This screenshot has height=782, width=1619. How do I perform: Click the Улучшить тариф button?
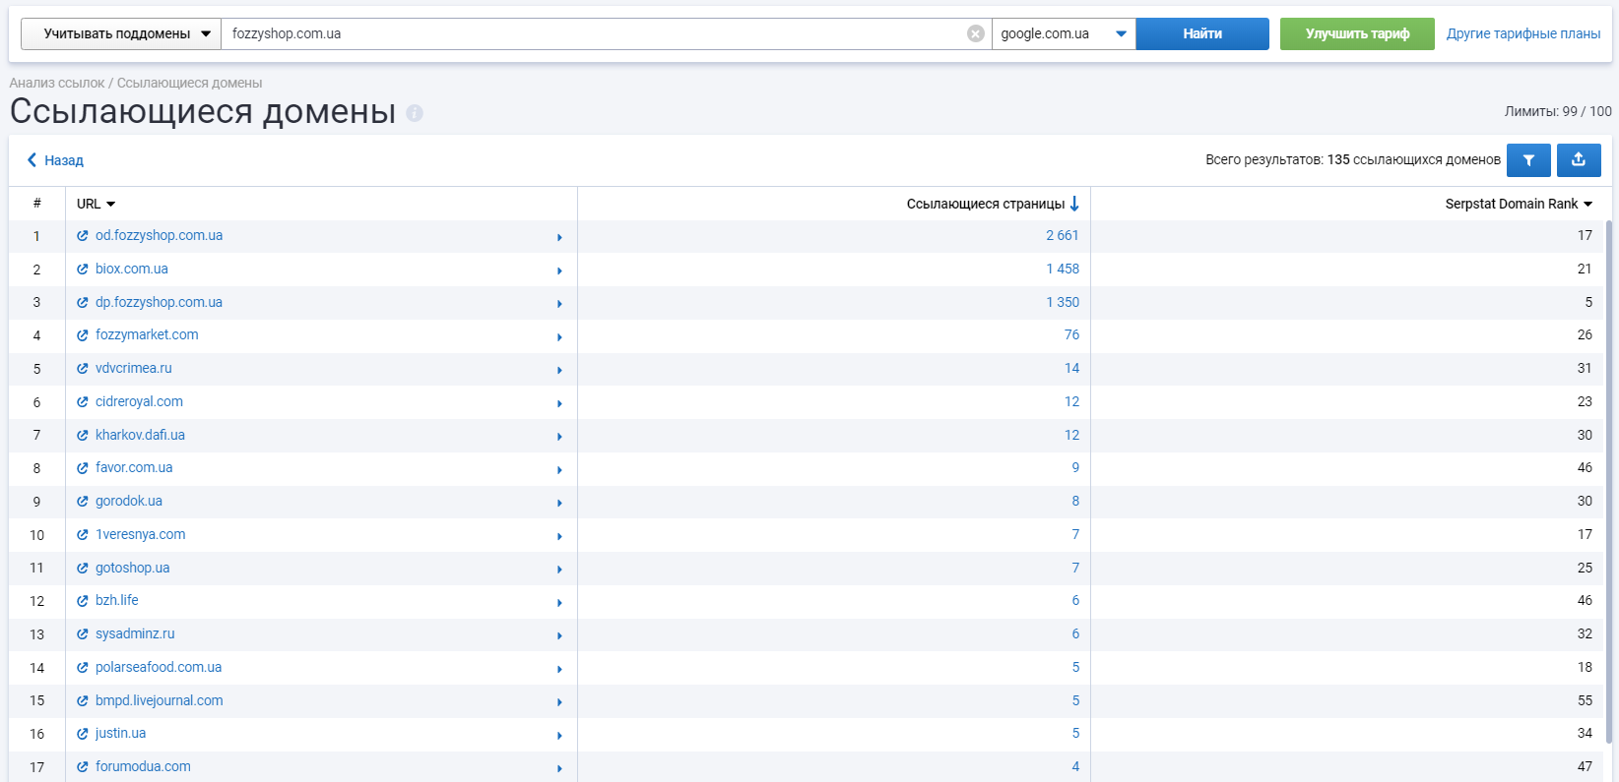click(1356, 33)
